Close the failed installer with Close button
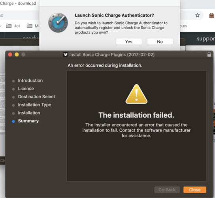The width and height of the screenshot is (215, 198). pos(195,190)
